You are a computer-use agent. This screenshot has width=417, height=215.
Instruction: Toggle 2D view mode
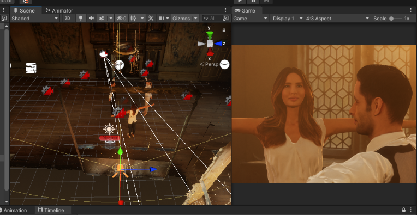(x=68, y=19)
